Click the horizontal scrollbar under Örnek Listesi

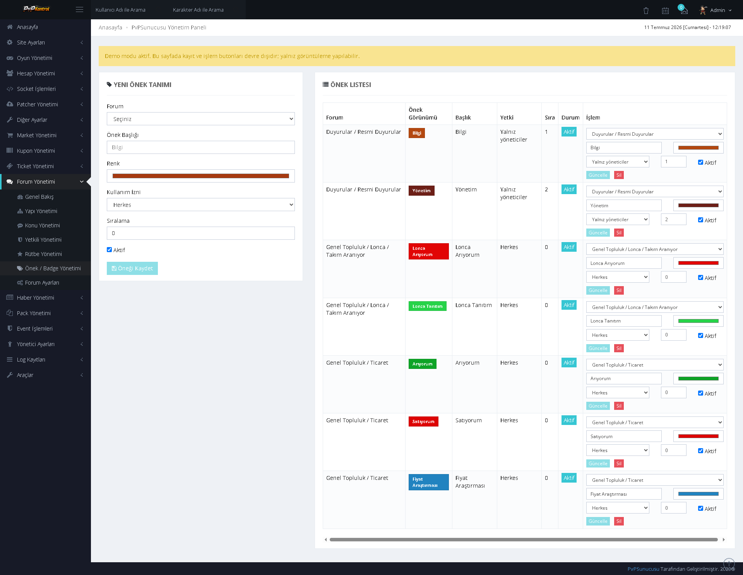pyautogui.click(x=524, y=540)
